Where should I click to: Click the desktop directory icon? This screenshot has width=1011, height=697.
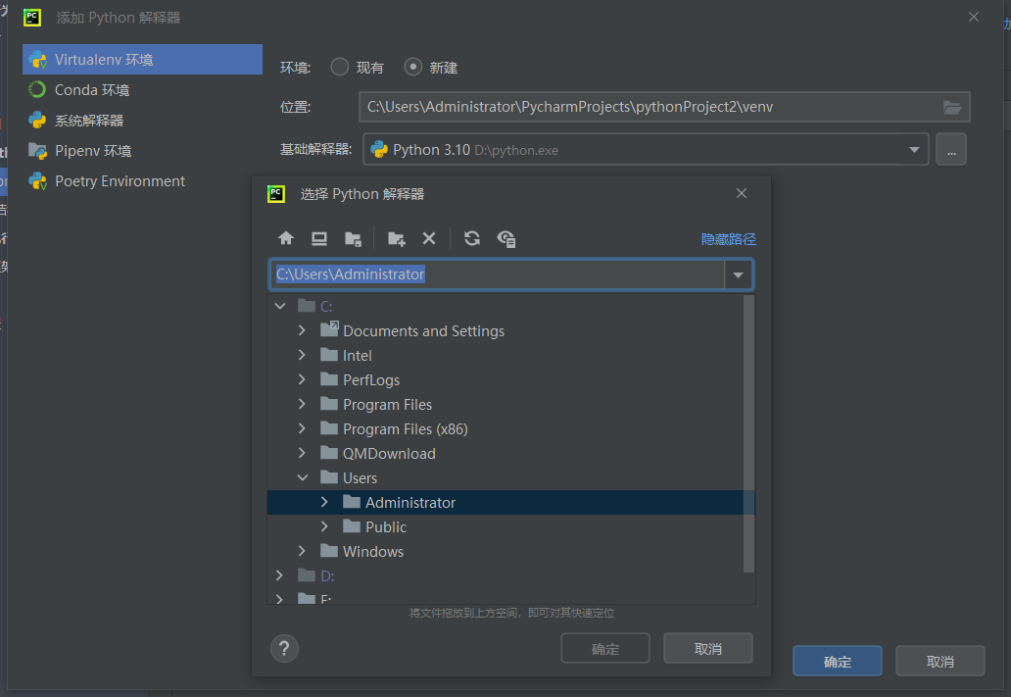click(x=319, y=239)
